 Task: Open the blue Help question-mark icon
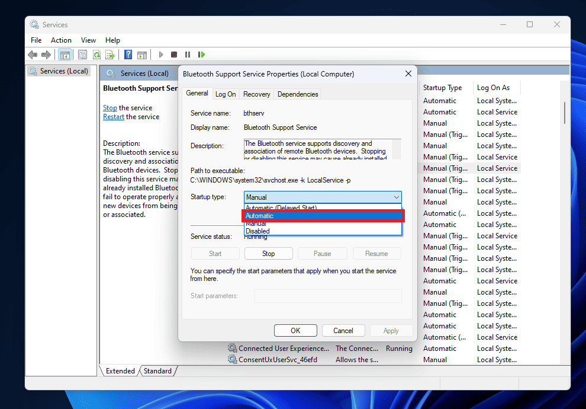tap(128, 55)
